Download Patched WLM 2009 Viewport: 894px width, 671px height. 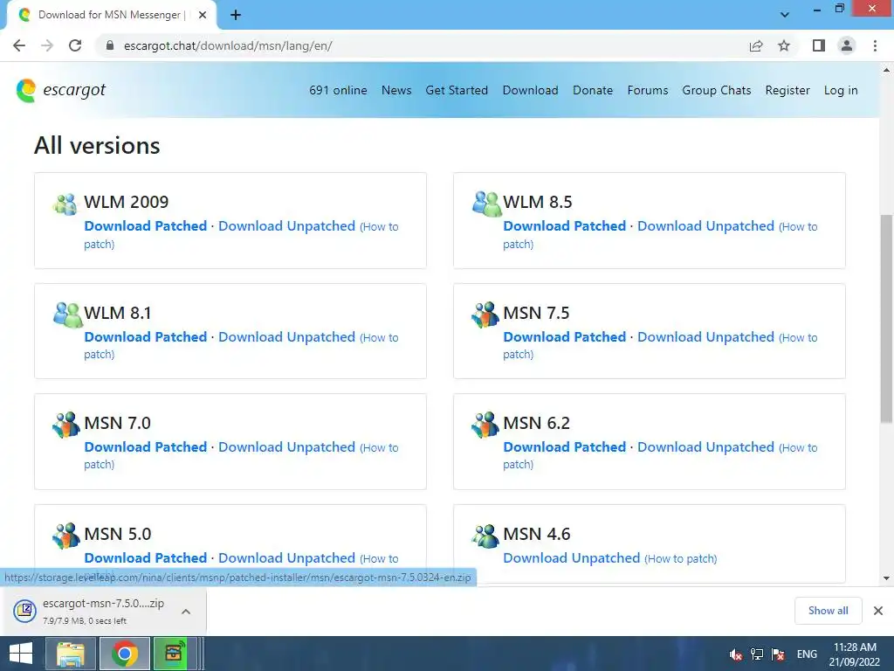(146, 226)
